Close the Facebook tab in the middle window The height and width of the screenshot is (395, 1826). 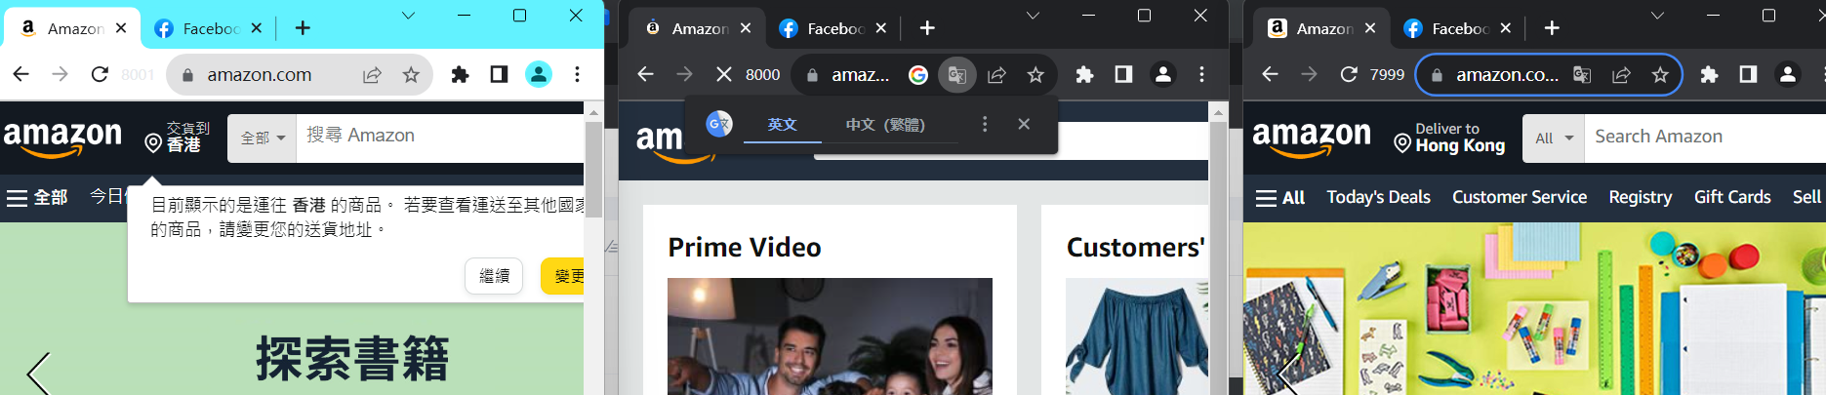coord(881,28)
